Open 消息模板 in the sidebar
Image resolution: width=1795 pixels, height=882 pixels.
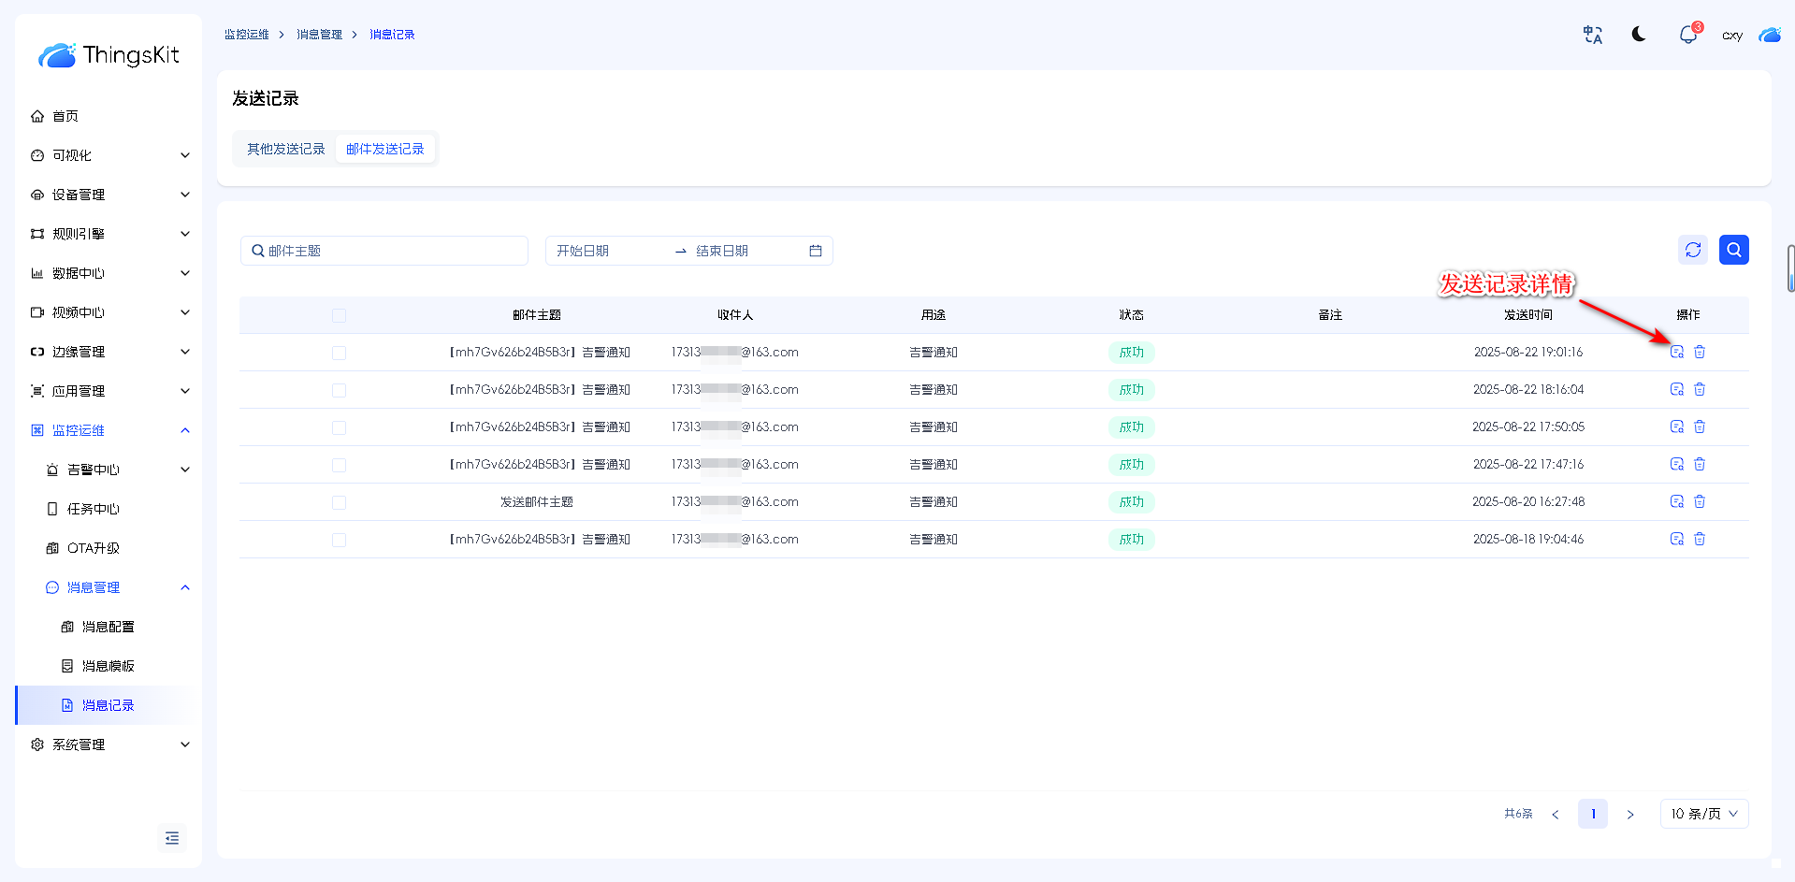pos(108,666)
